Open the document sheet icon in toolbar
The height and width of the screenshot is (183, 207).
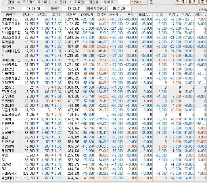pos(152,2)
